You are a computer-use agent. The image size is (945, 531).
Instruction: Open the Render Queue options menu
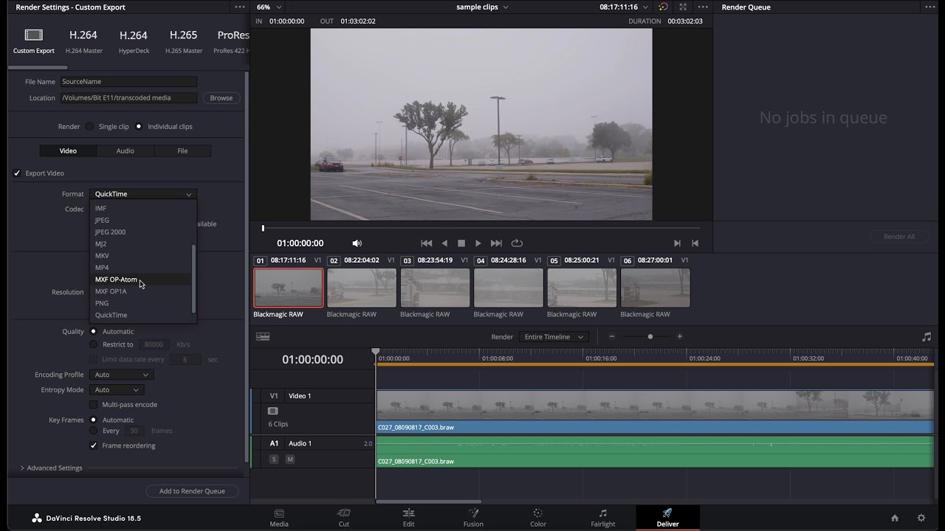(x=929, y=7)
